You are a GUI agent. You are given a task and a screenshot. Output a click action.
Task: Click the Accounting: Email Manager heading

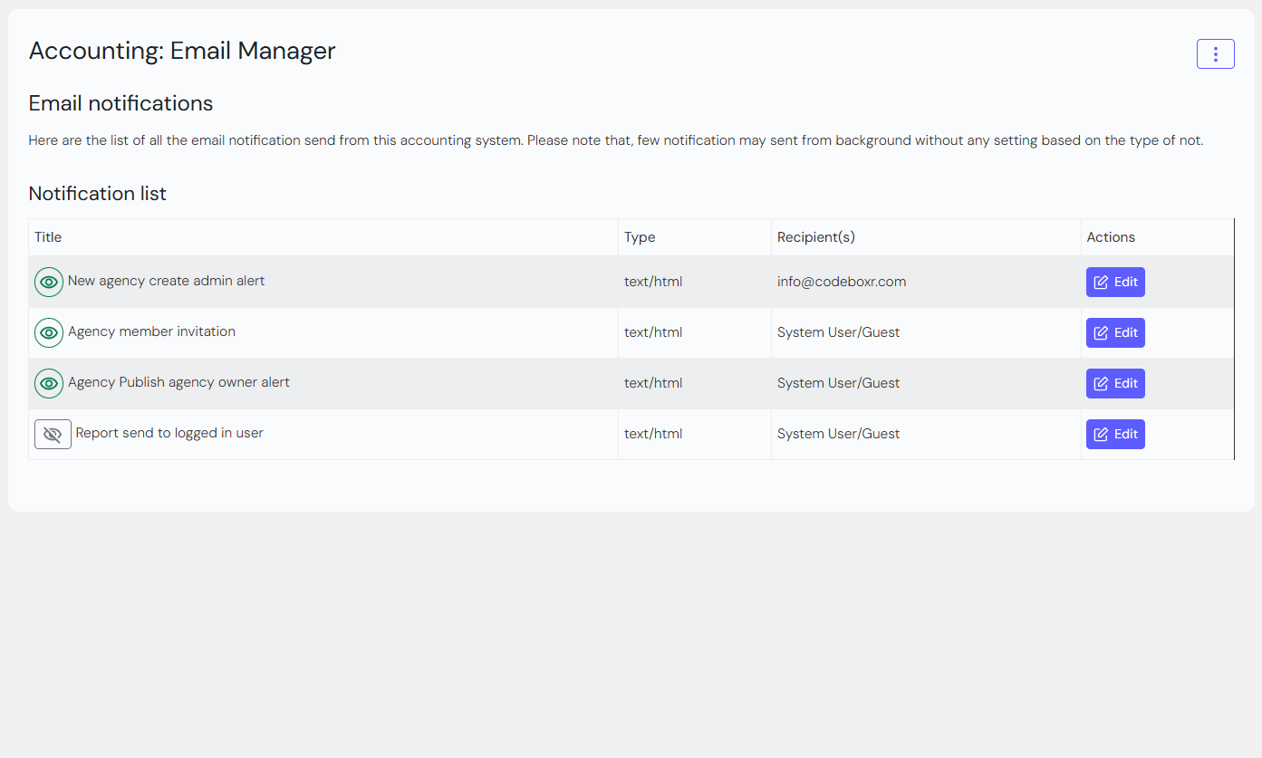(182, 51)
